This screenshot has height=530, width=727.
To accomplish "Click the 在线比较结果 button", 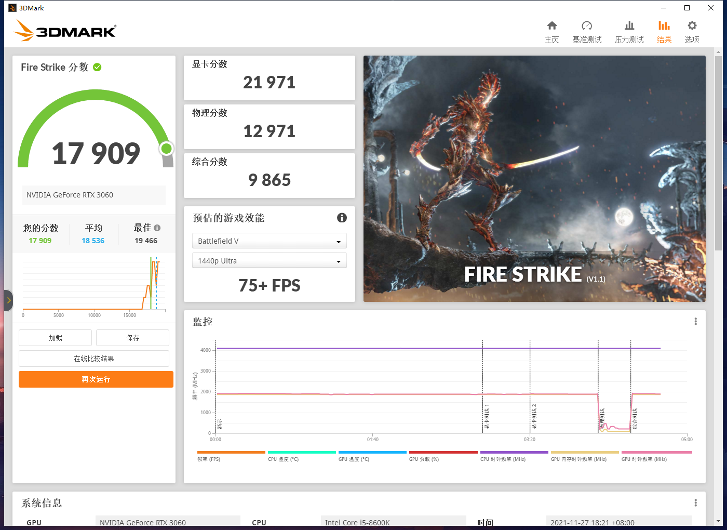I will tap(94, 358).
